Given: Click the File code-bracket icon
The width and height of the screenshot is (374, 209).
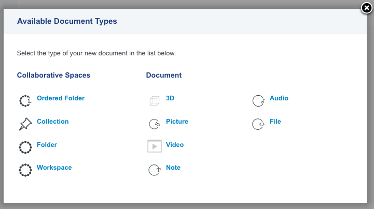Looking at the screenshot, I should [258, 124].
